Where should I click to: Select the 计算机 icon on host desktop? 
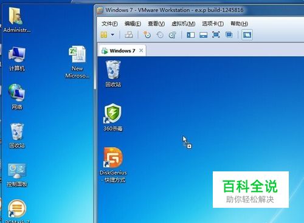17,59
